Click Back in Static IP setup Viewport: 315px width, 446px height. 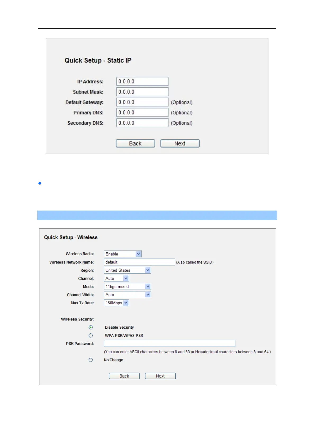(x=135, y=143)
